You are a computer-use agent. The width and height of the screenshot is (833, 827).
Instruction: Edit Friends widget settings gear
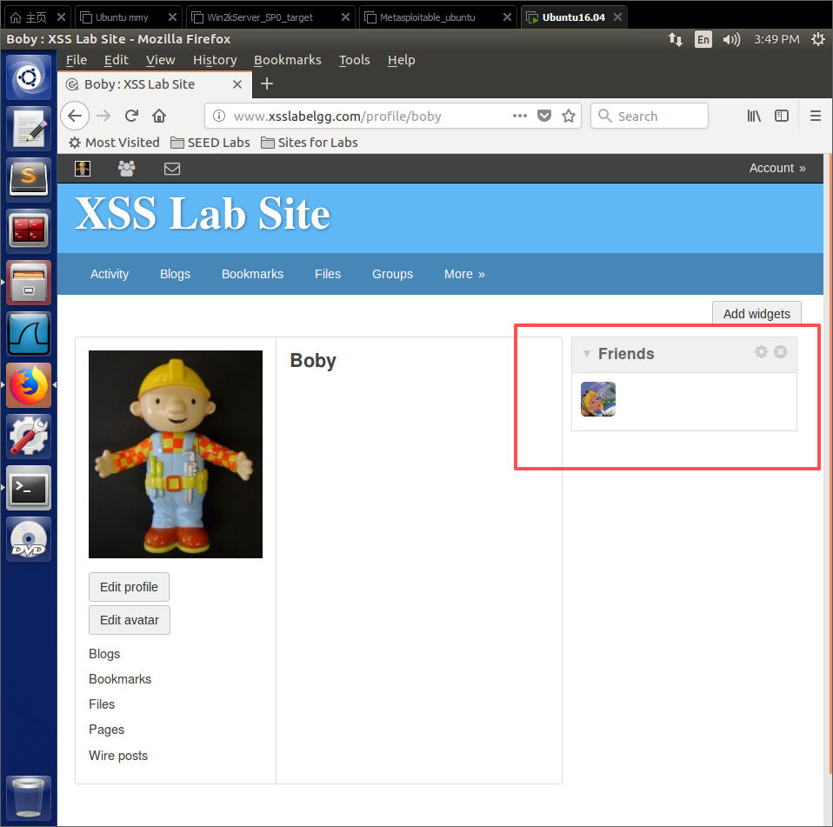click(x=762, y=351)
